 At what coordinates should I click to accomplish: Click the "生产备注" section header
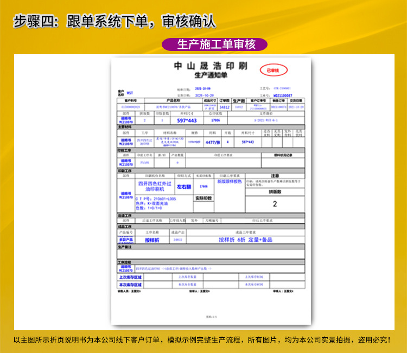coord(211,247)
